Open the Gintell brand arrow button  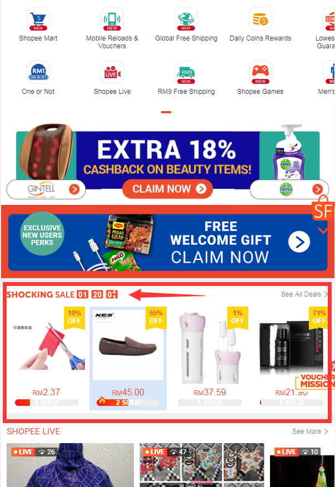click(74, 189)
